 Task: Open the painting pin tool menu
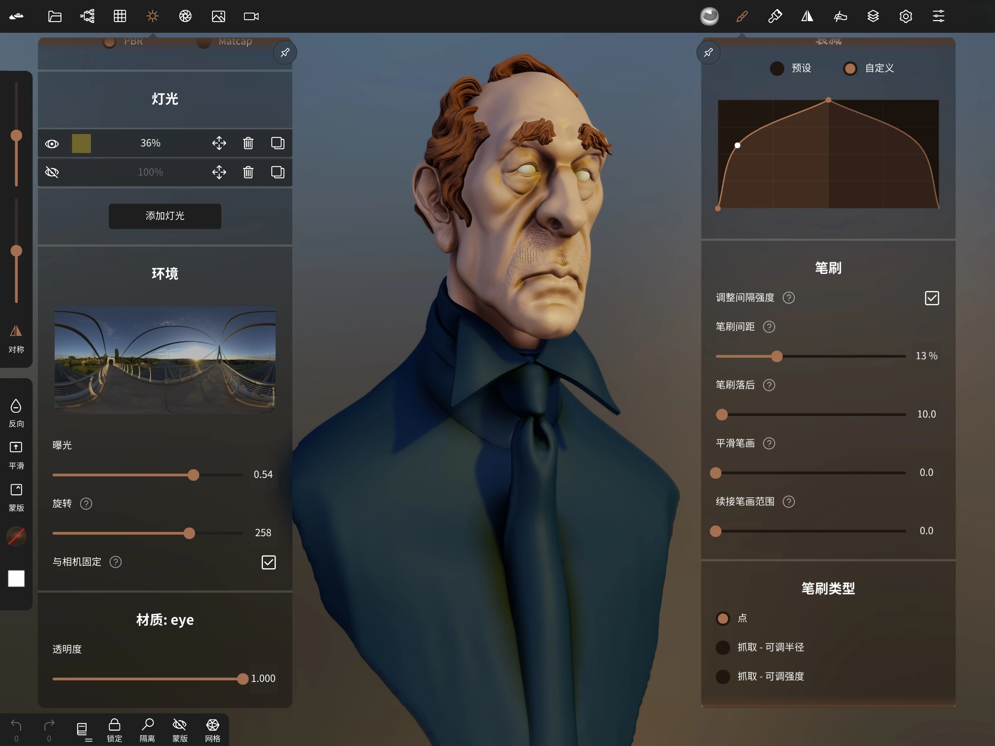click(775, 17)
